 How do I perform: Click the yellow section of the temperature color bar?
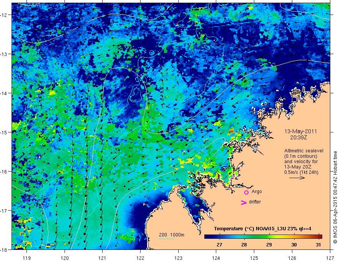(x=278, y=236)
